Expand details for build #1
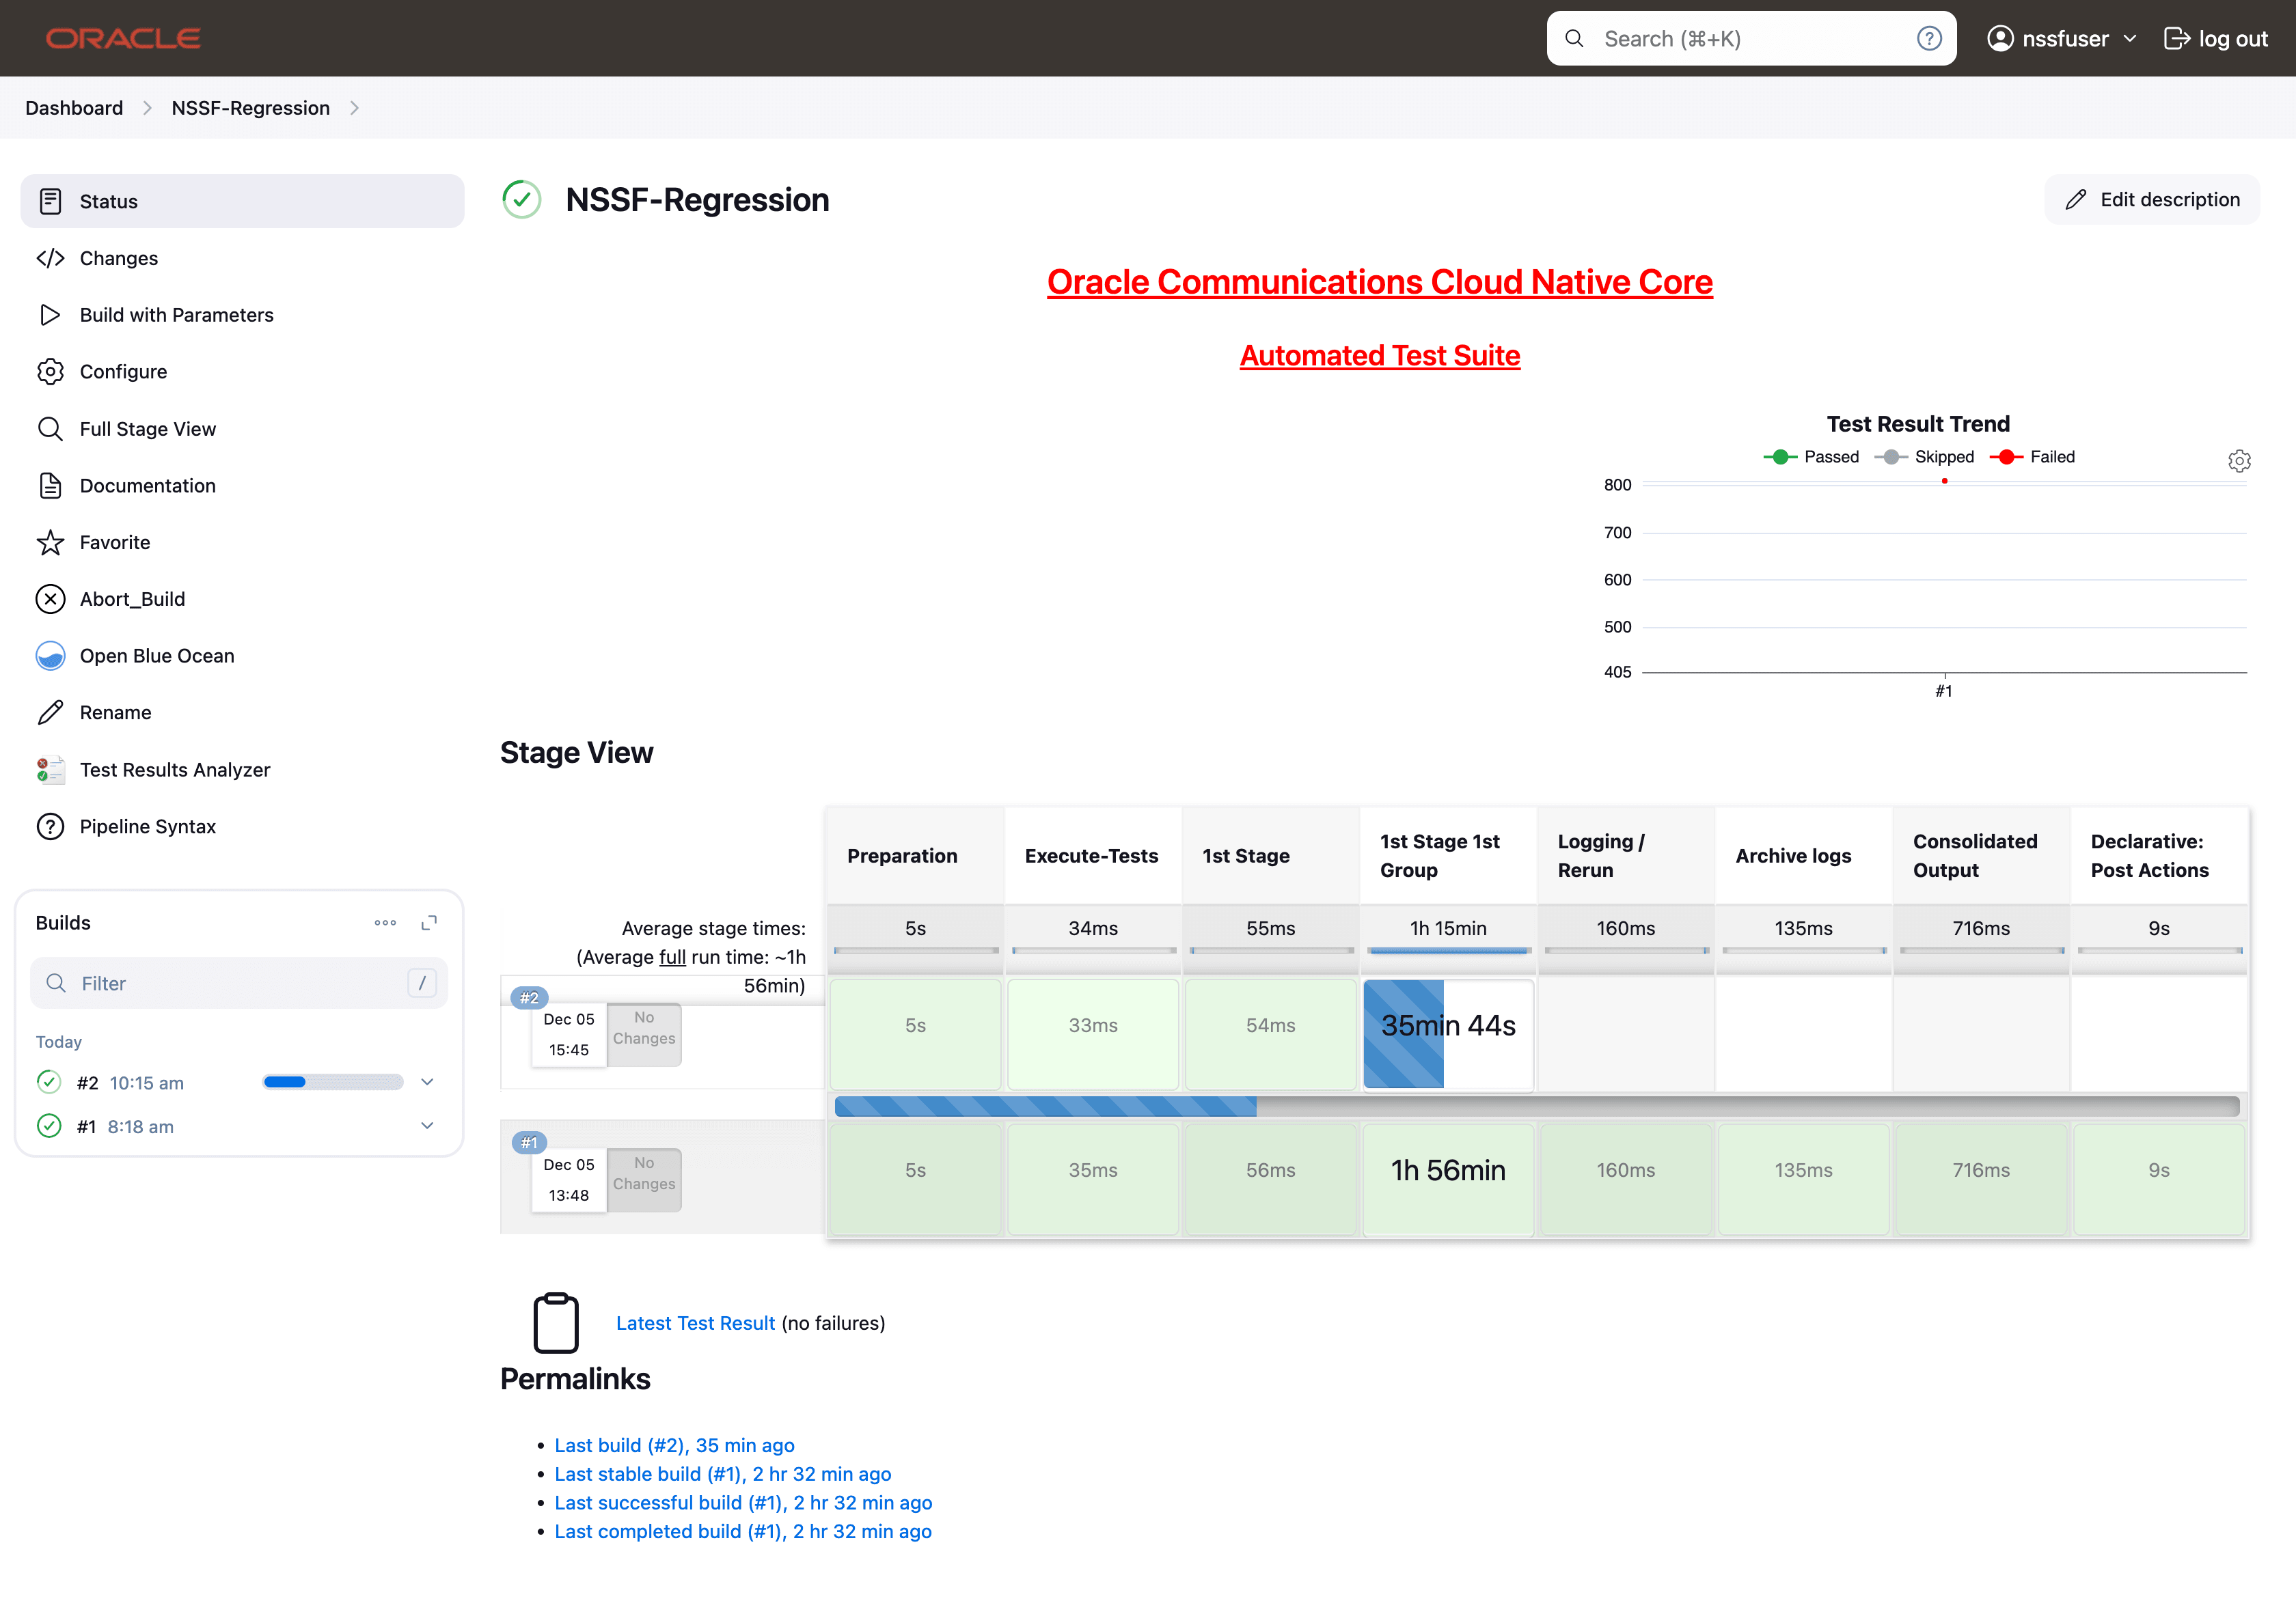The height and width of the screenshot is (1601, 2296). (x=428, y=1126)
